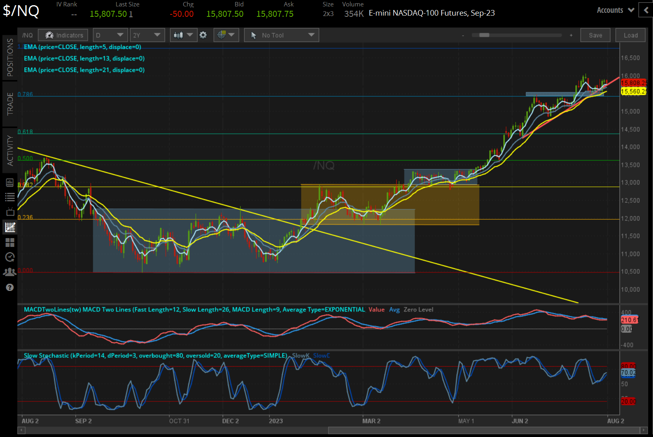Open the D timeframe dropdown
Viewport: 653px width, 437px height.
click(x=110, y=35)
